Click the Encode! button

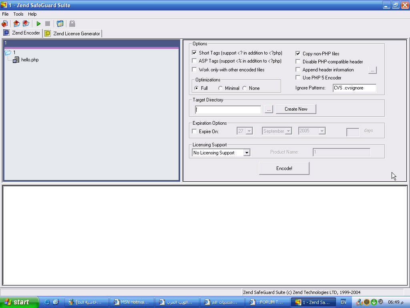pyautogui.click(x=284, y=168)
